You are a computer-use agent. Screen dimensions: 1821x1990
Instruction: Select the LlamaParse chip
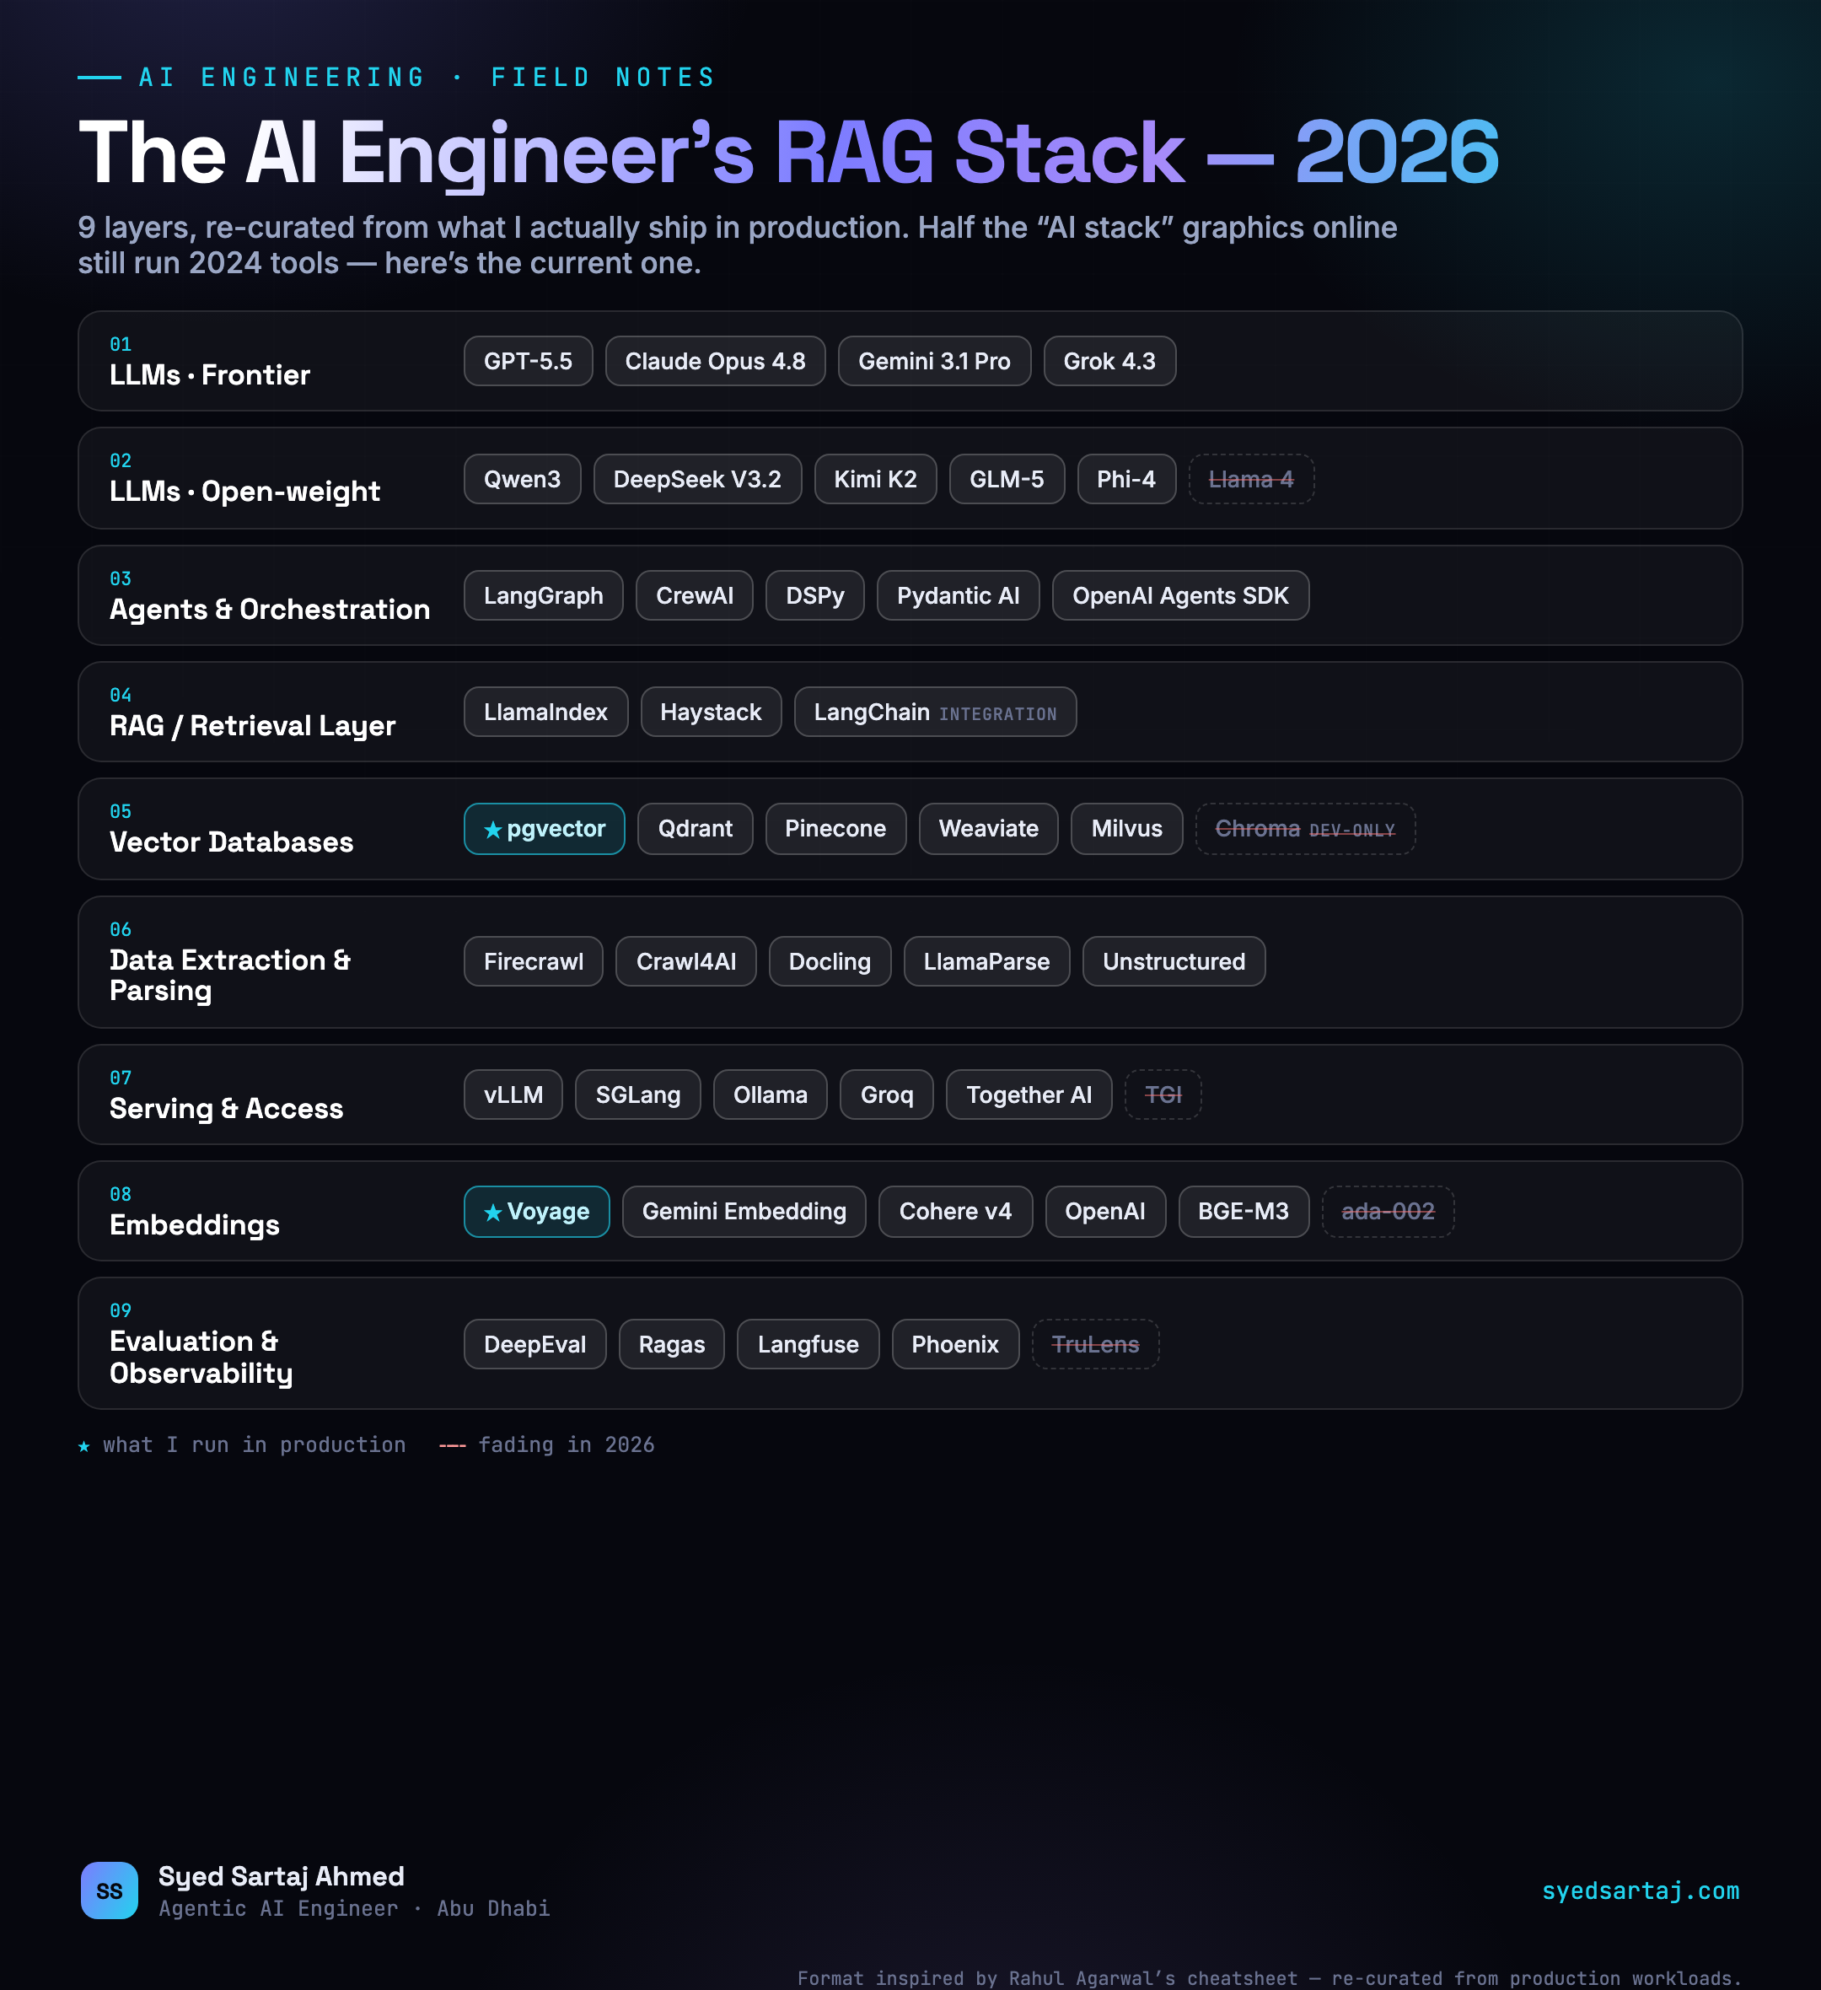pyautogui.click(x=987, y=961)
